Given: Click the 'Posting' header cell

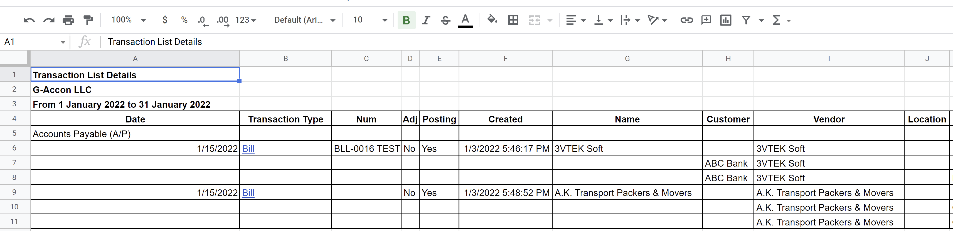Looking at the screenshot, I should click(x=439, y=119).
